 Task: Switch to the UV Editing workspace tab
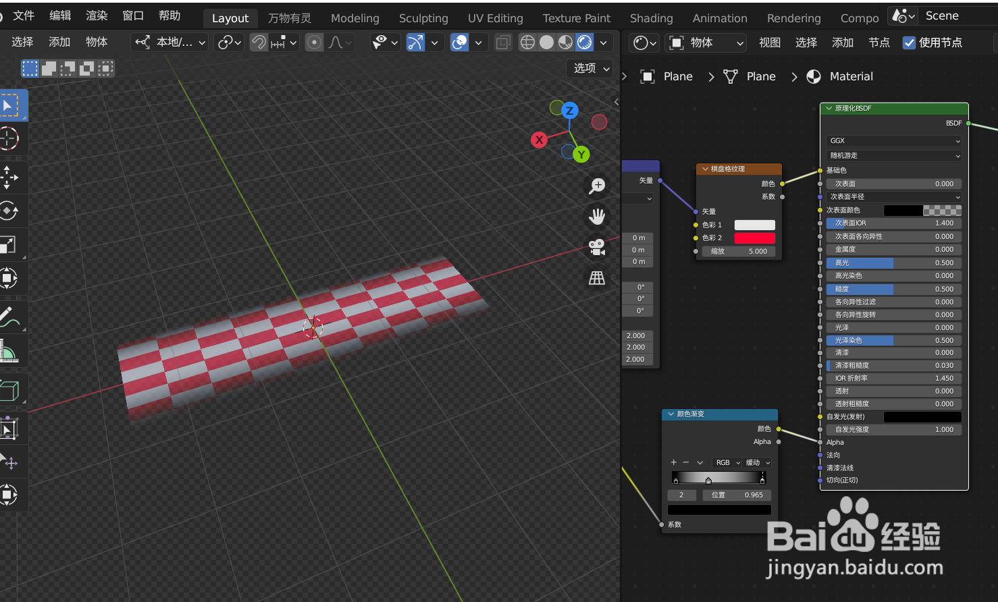pyautogui.click(x=496, y=18)
